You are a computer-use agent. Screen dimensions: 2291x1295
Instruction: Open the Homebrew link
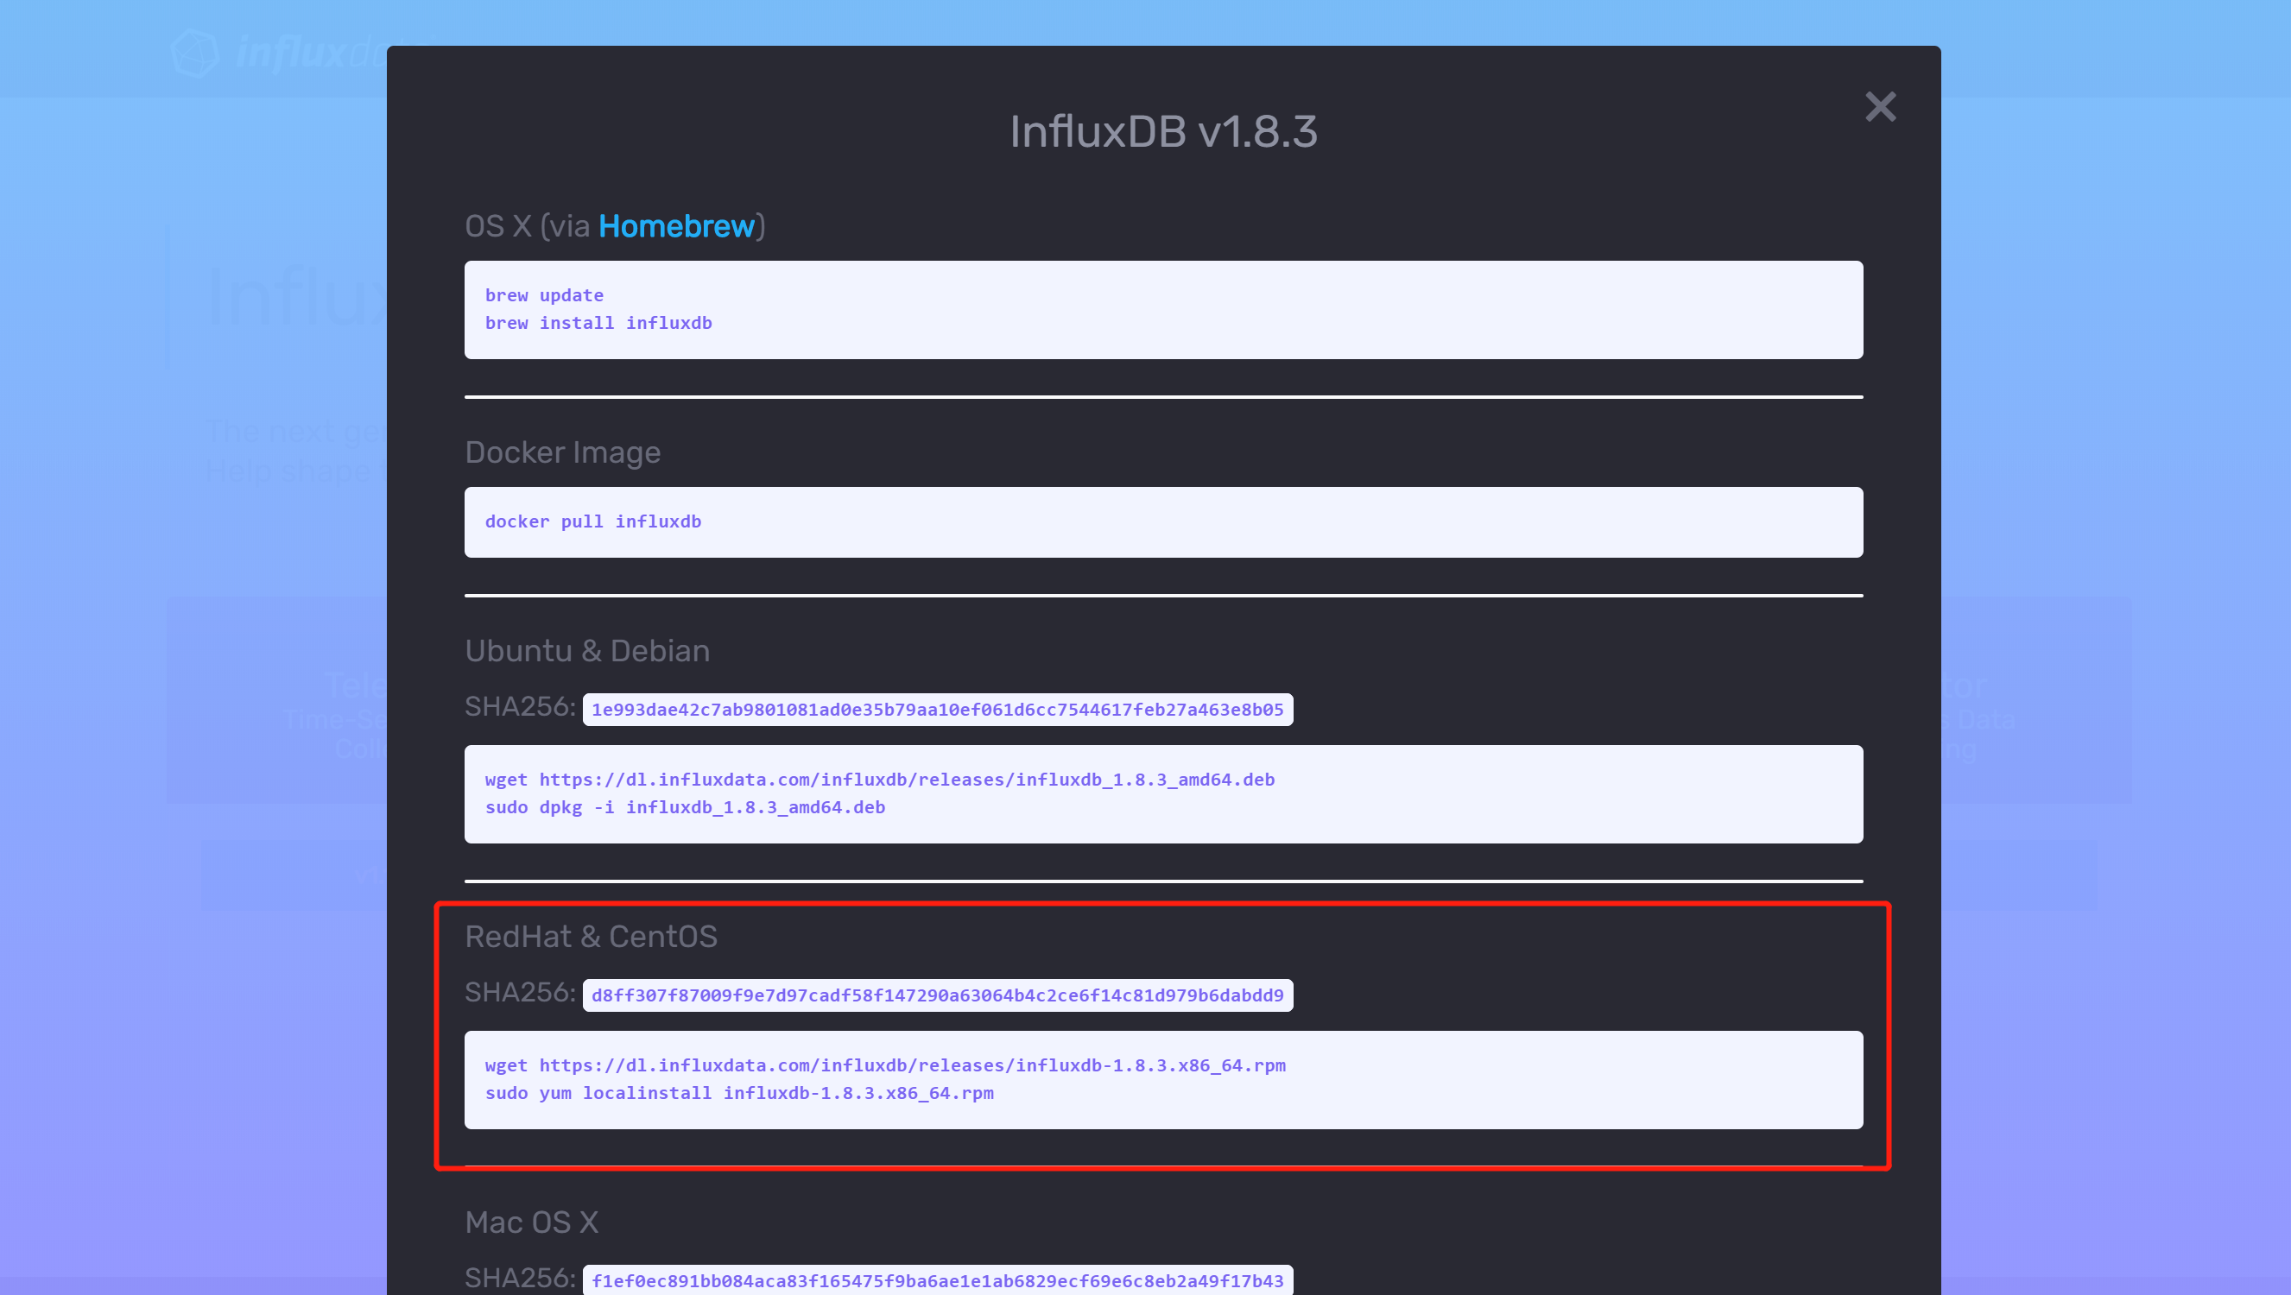(676, 227)
